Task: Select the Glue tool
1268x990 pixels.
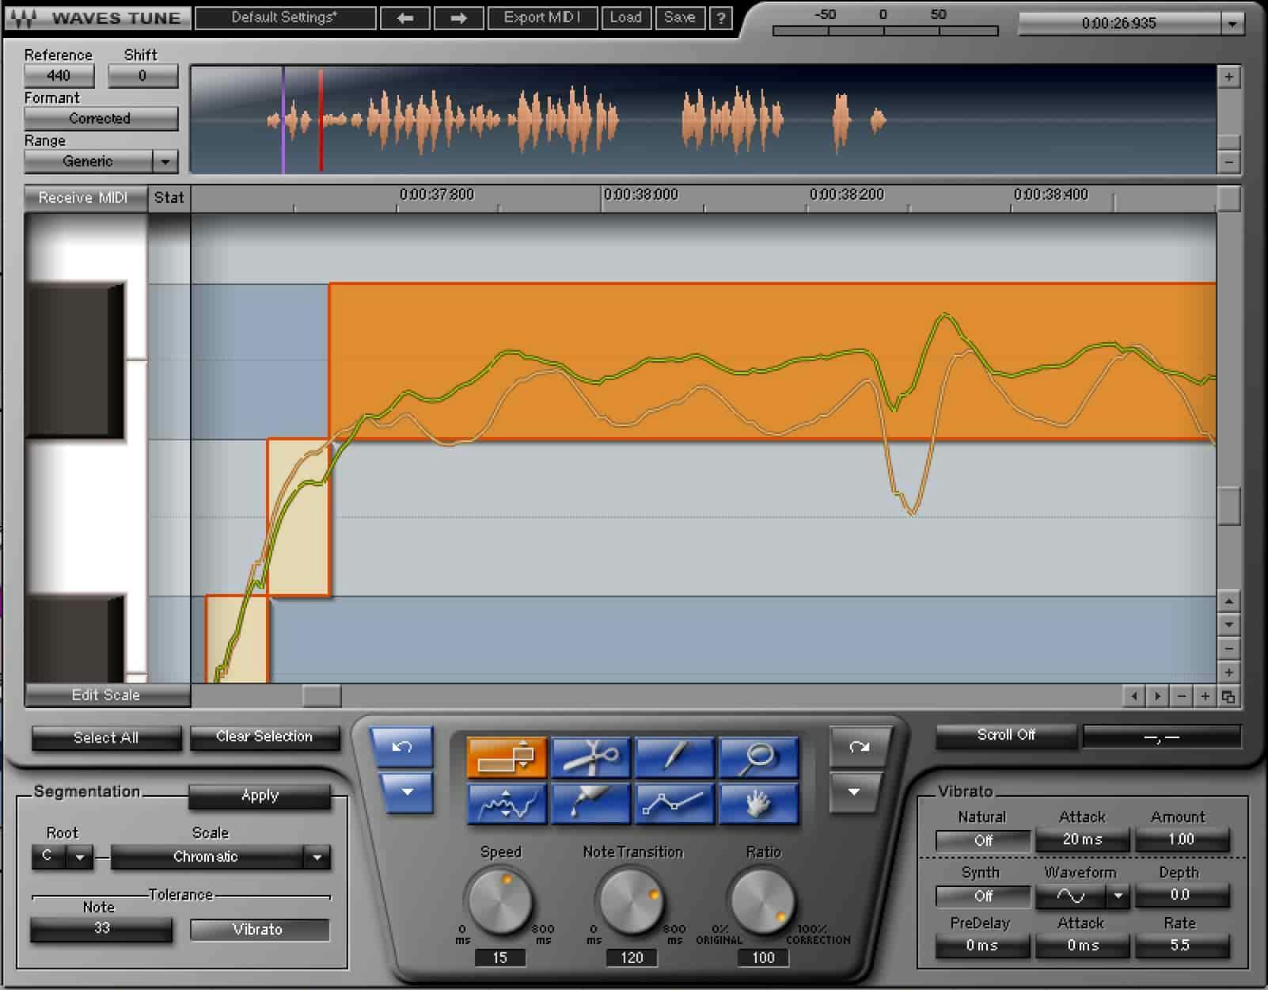Action: (590, 804)
